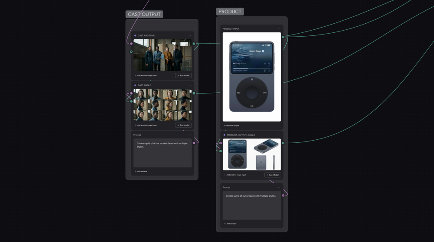Viewport: 434px width, 242px height.
Task: Edit the 'Create a grid of all our models faces' prompt
Action: pos(162,153)
